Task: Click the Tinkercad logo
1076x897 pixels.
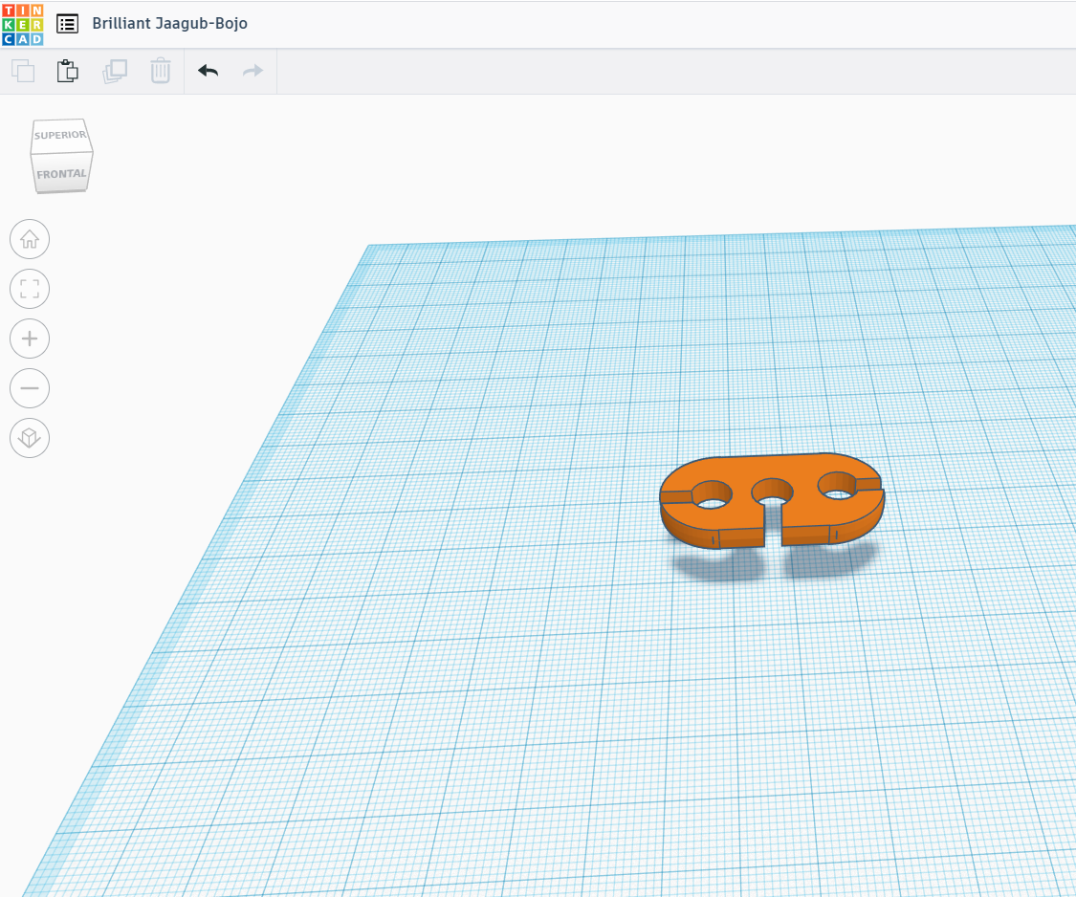Action: coord(23,24)
